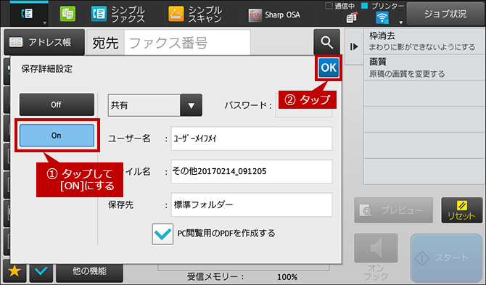Screen dimensions: 486x285
Task: Open the アドレス帳 address book
Action: tap(44, 42)
